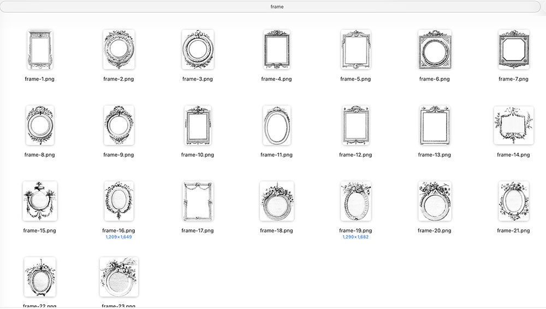
Task: Select the frame-5.png thumbnail
Action: click(x=355, y=50)
